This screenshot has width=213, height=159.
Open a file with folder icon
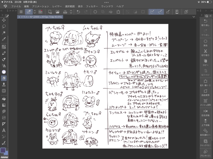58,12
